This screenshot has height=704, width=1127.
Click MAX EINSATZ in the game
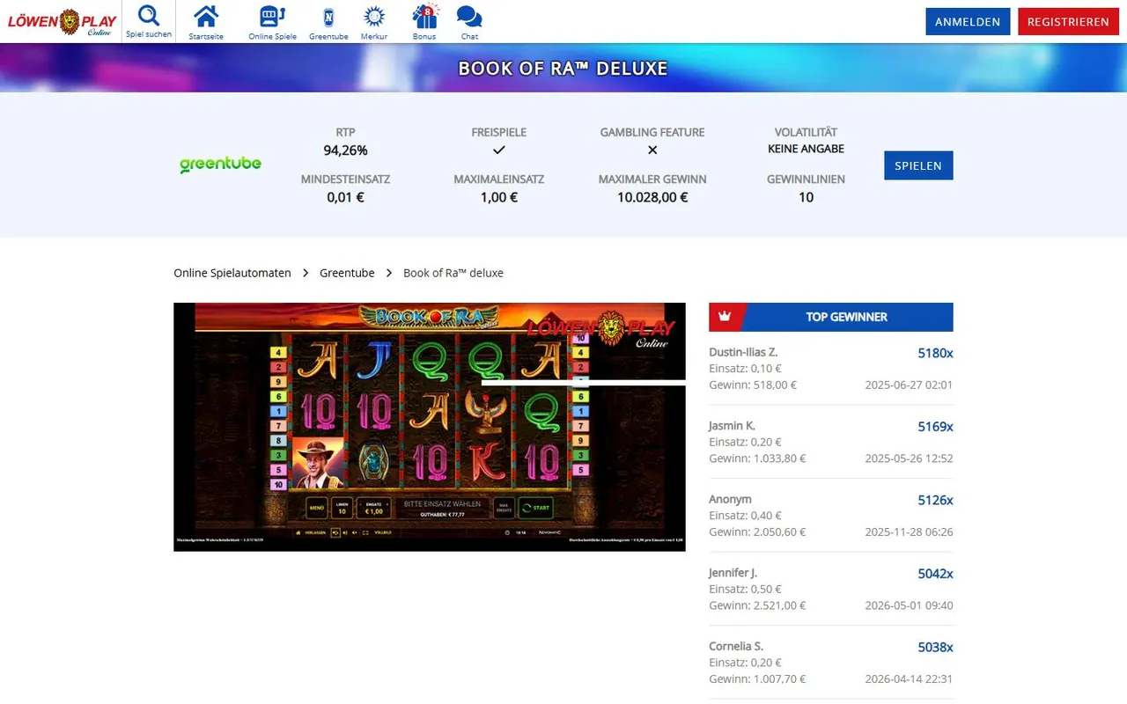tap(504, 508)
